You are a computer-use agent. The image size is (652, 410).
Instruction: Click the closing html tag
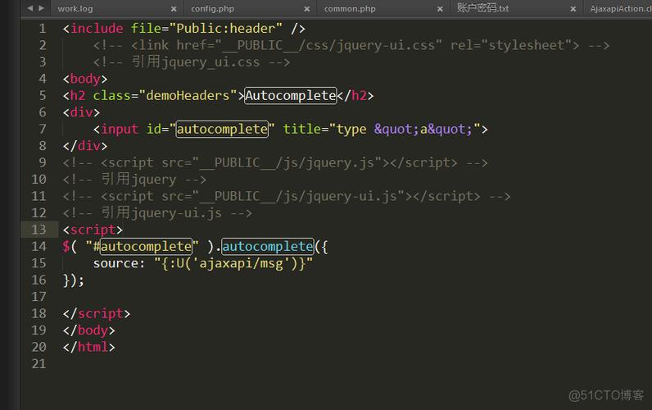click(x=89, y=347)
